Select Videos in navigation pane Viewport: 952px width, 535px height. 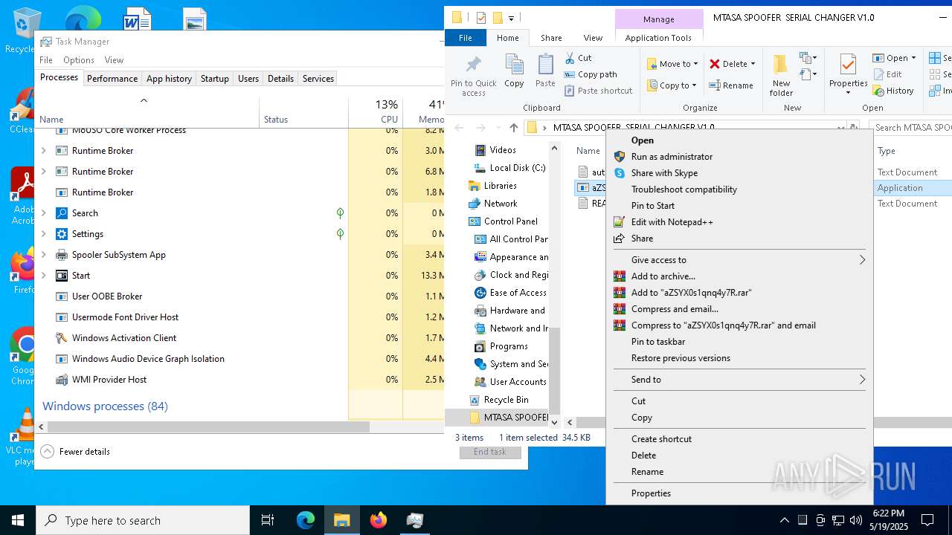(503, 150)
